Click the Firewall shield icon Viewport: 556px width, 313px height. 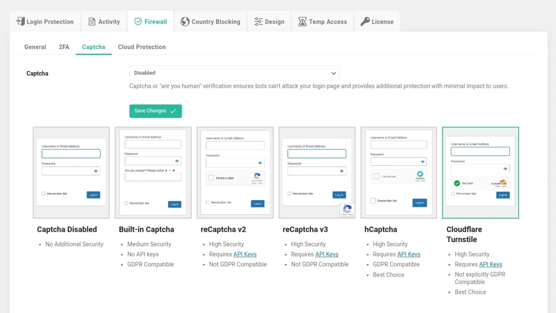point(138,20)
